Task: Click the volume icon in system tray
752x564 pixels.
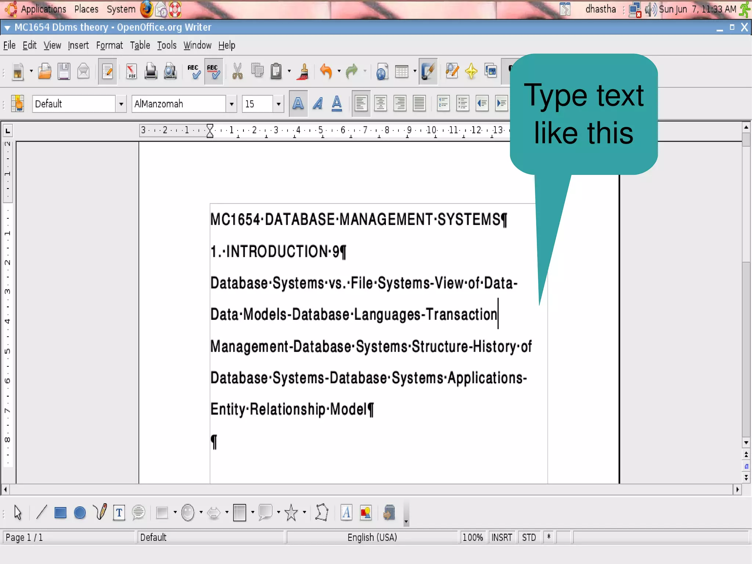Action: 650,9
